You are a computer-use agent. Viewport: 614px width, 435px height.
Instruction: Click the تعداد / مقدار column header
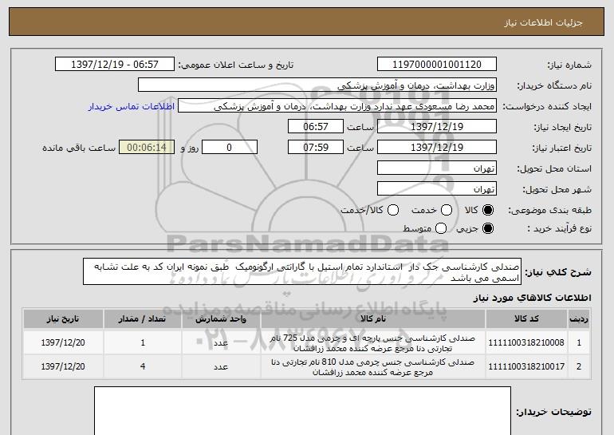143,319
